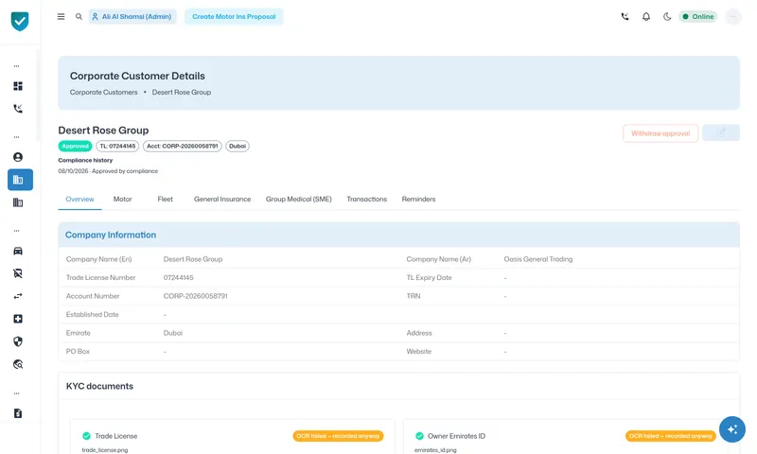757x454 pixels.
Task: Click the Online status badge
Action: click(x=698, y=16)
